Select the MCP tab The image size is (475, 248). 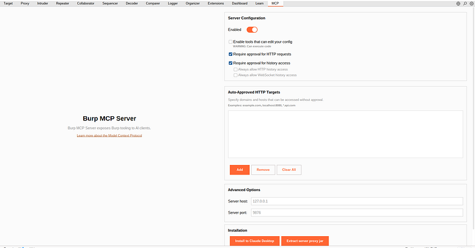click(x=275, y=4)
